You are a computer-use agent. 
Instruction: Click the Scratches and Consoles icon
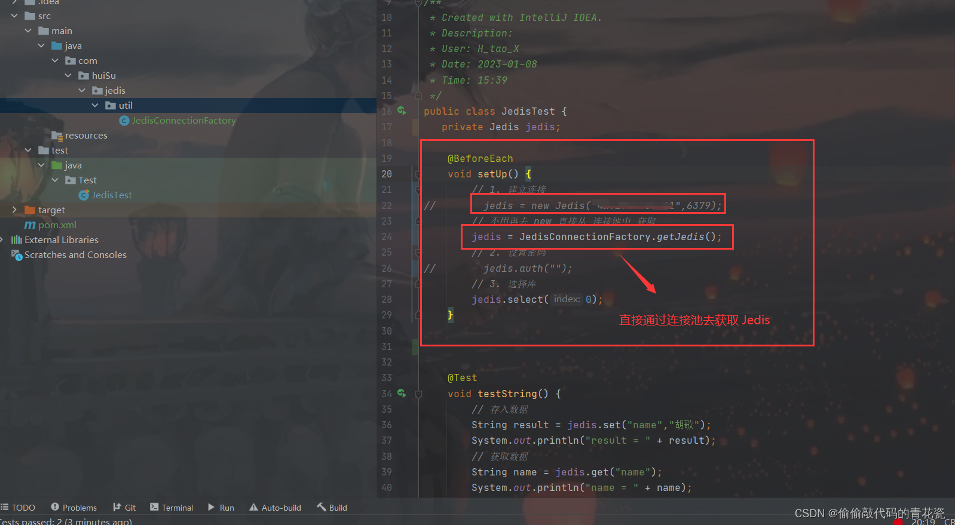[x=17, y=255]
